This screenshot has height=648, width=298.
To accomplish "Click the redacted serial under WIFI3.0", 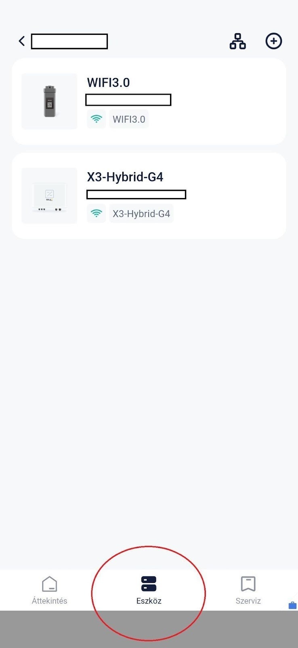I will click(x=128, y=100).
